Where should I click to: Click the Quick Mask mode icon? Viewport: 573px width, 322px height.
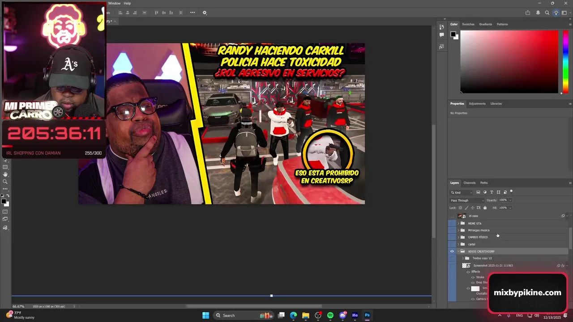pyautogui.click(x=5, y=212)
